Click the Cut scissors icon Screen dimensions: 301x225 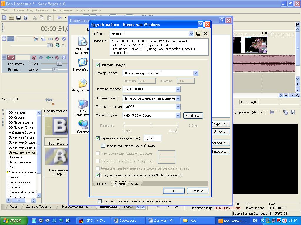35,18
